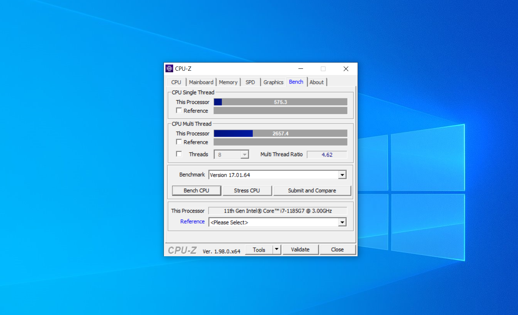
Task: Click the Tools dropdown arrow
Action: (277, 250)
